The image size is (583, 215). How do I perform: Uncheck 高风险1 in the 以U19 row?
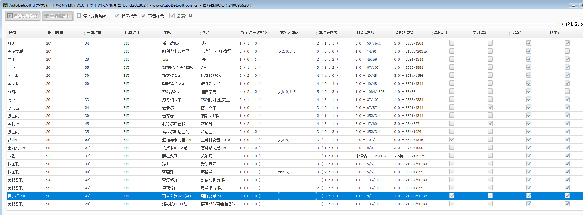(452, 139)
